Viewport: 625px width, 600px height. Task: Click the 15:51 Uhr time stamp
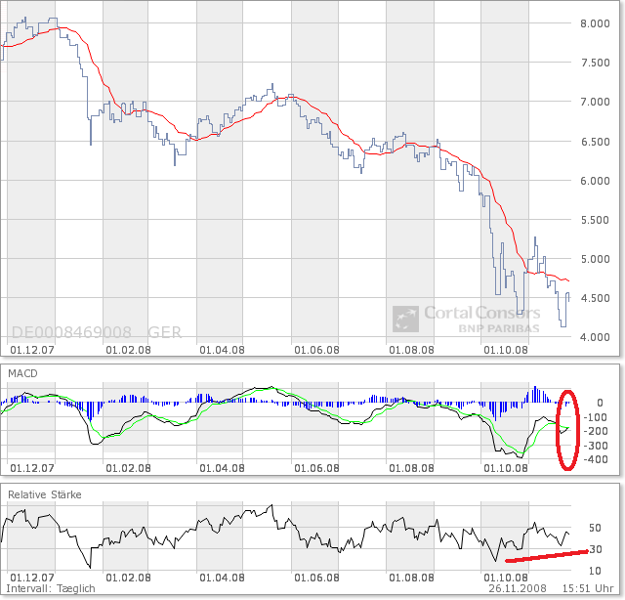coord(588,589)
